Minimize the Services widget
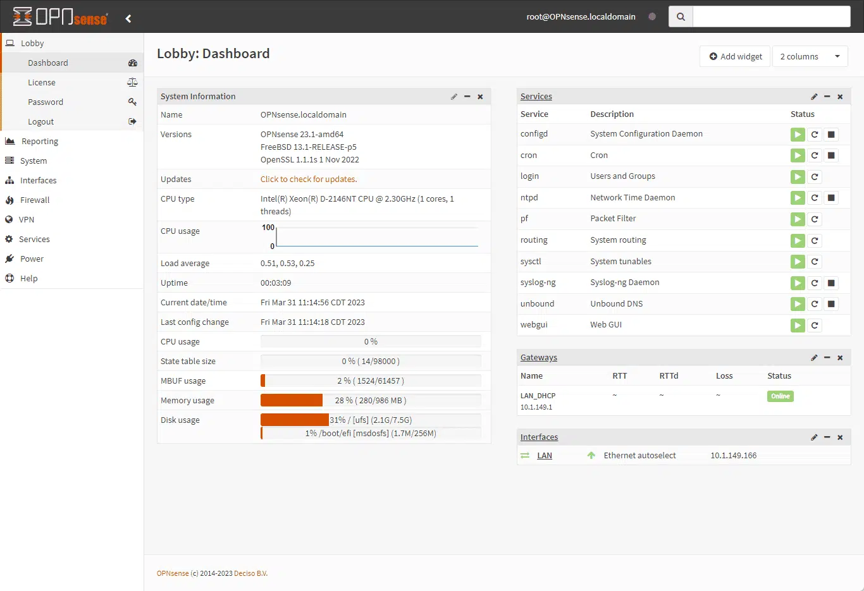 (x=827, y=97)
